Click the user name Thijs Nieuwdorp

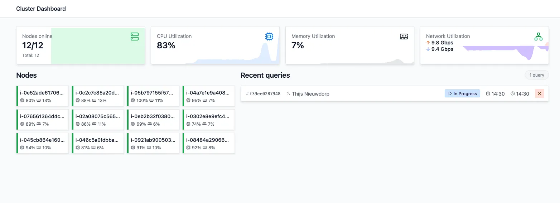point(310,94)
